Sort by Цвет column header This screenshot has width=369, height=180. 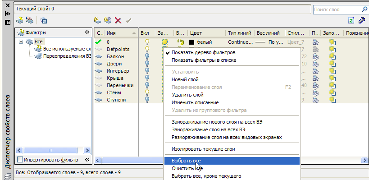pyautogui.click(x=206, y=33)
